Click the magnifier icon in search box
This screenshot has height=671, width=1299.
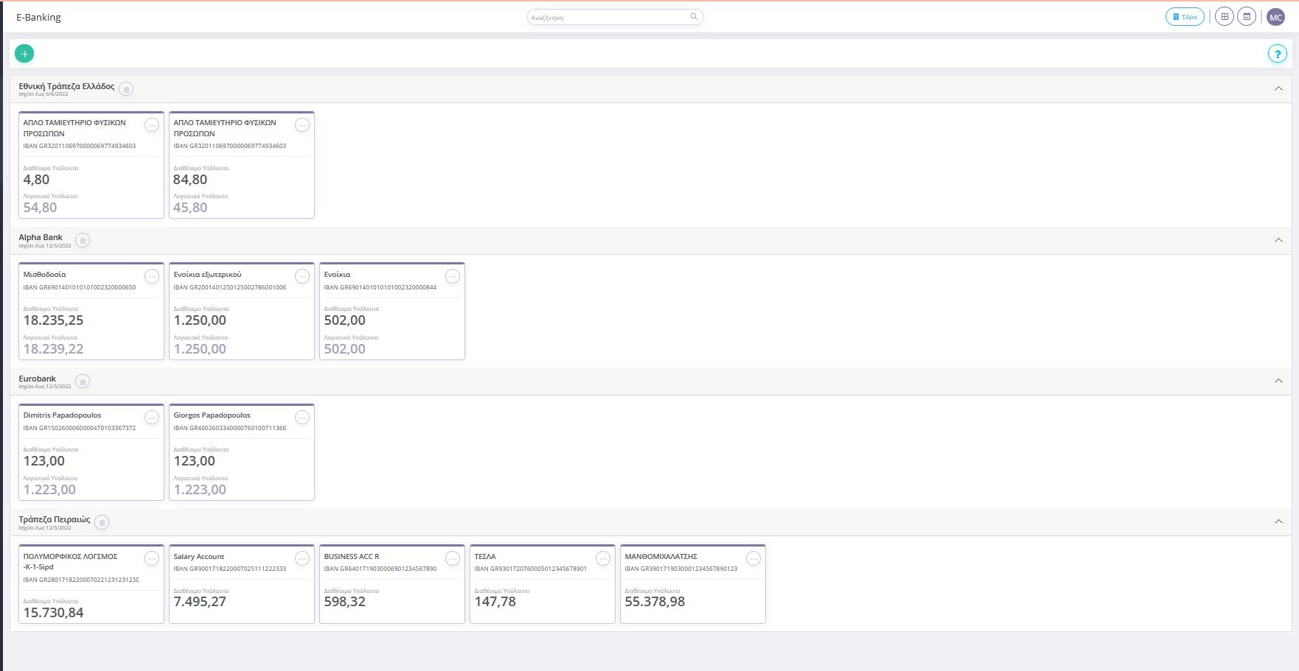point(694,17)
